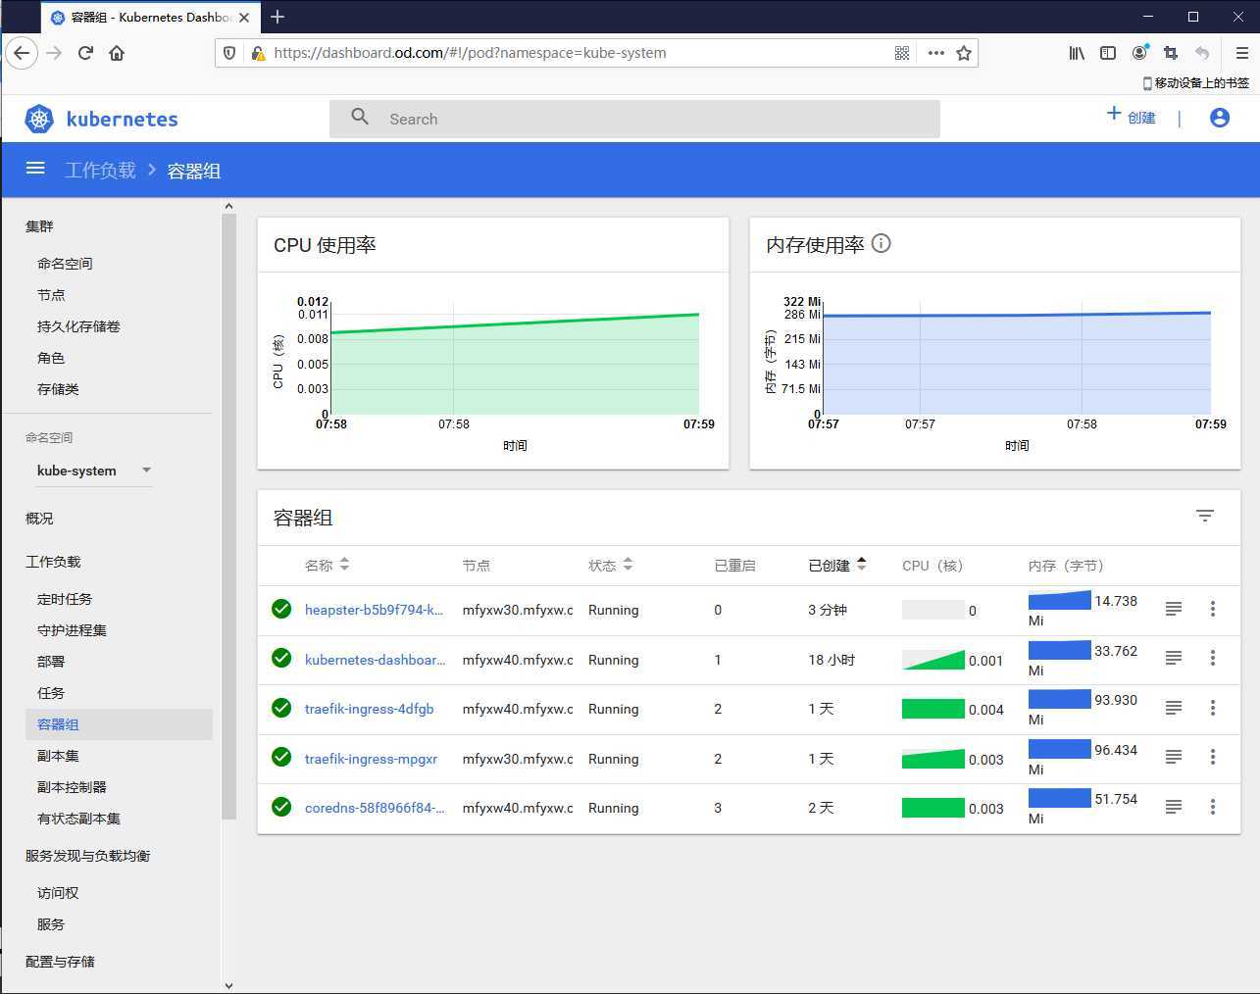Screen dimensions: 1260x994
Task: View logs icon for heapster pod
Action: tap(1173, 609)
